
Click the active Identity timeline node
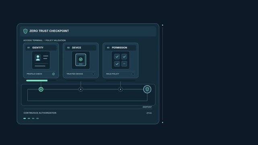pos(41,89)
